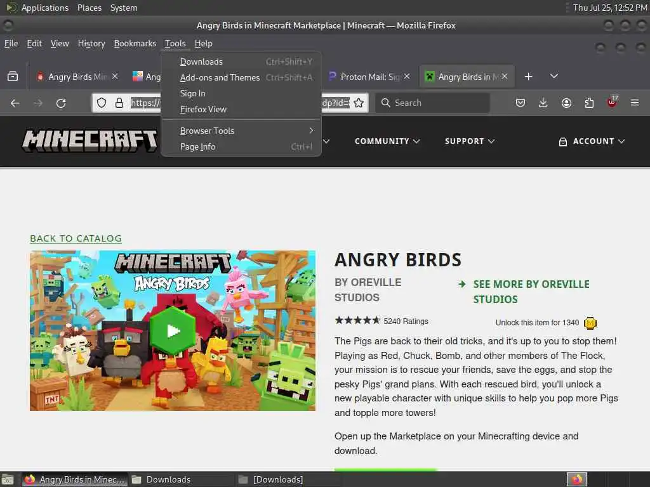650x487 pixels.
Task: Open the Firefox account icon
Action: [566, 103]
